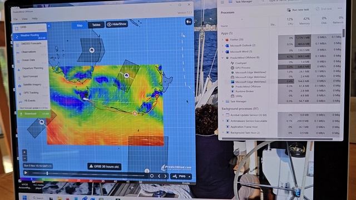This screenshot has height=200, width=356.
Task: Click the orange triangle route waypoint marker
Action: tap(135, 113)
